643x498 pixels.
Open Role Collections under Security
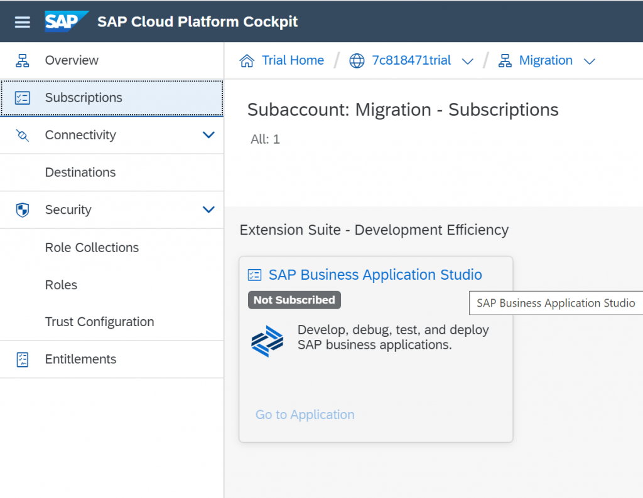pyautogui.click(x=112, y=247)
